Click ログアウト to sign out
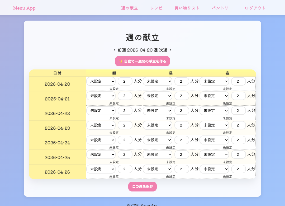 tap(255, 8)
